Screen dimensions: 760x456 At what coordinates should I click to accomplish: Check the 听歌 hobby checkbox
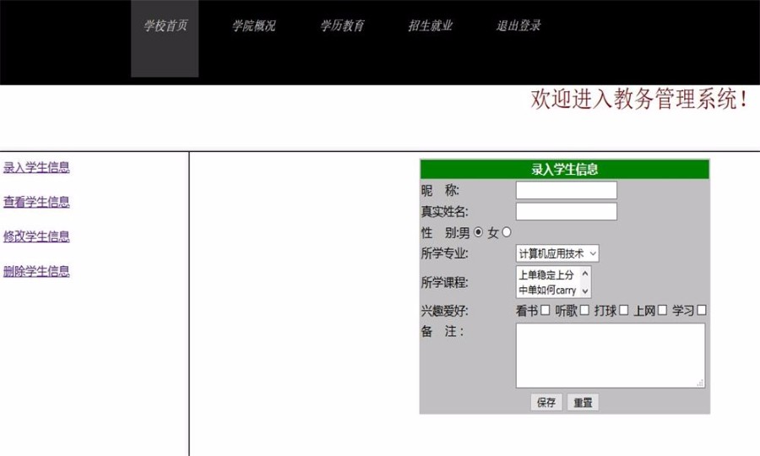pos(584,310)
